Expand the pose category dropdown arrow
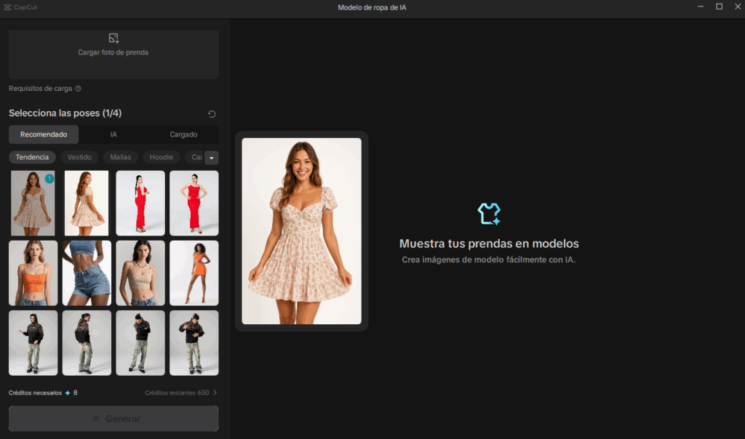This screenshot has height=439, width=745. click(x=212, y=158)
